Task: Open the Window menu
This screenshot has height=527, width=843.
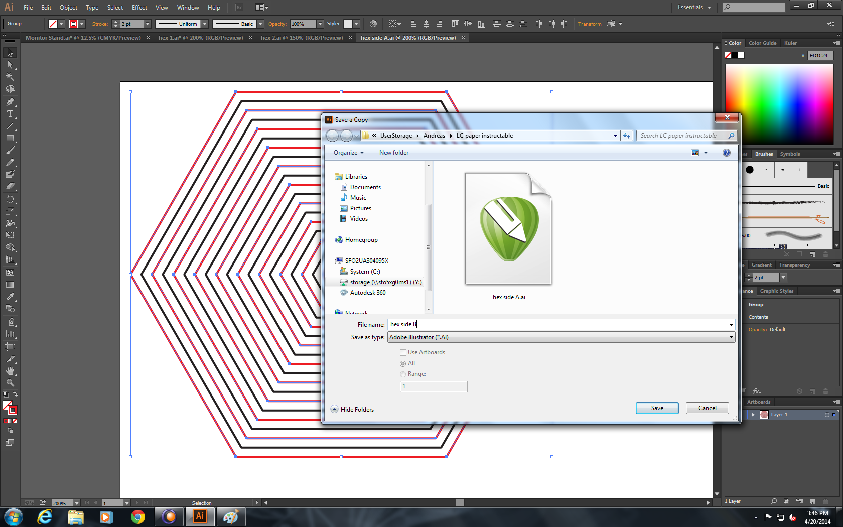Action: 188,7
